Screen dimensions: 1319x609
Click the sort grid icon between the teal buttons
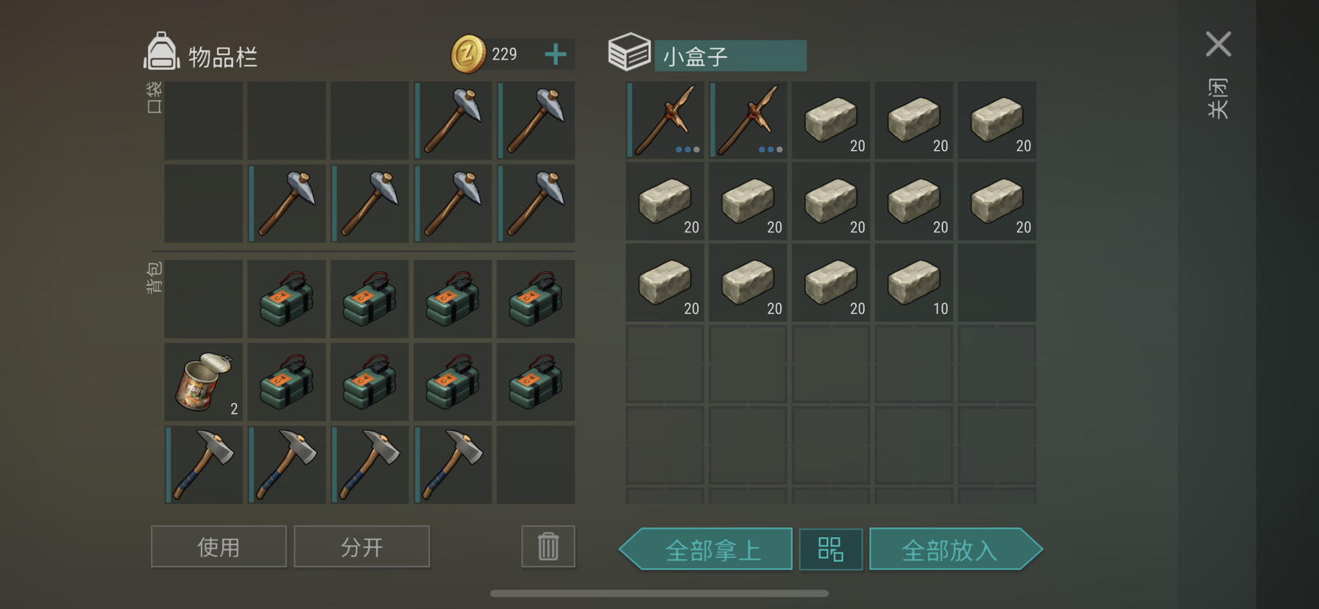point(831,549)
